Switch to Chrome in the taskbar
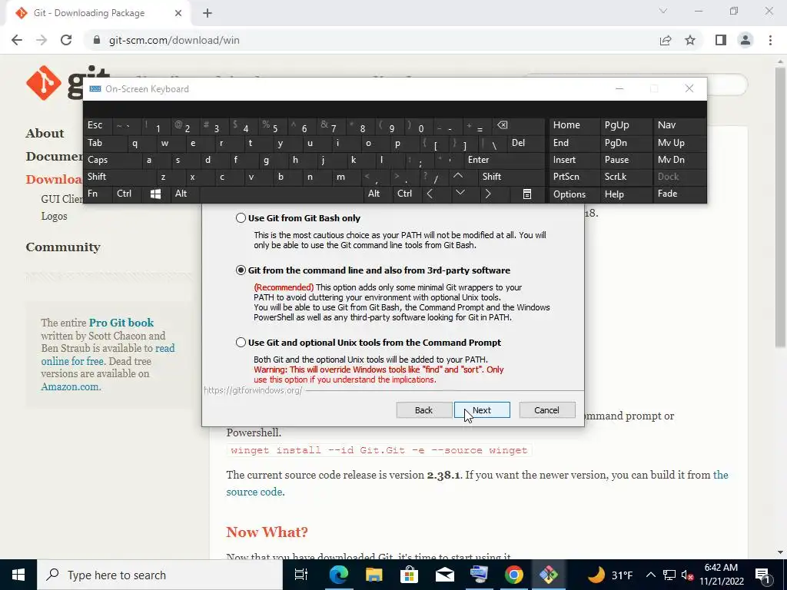 [514, 575]
